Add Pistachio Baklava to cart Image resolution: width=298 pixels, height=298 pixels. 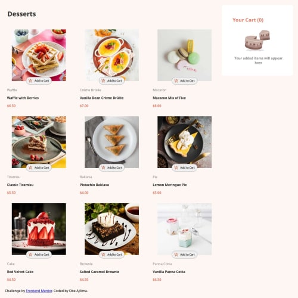(x=112, y=167)
